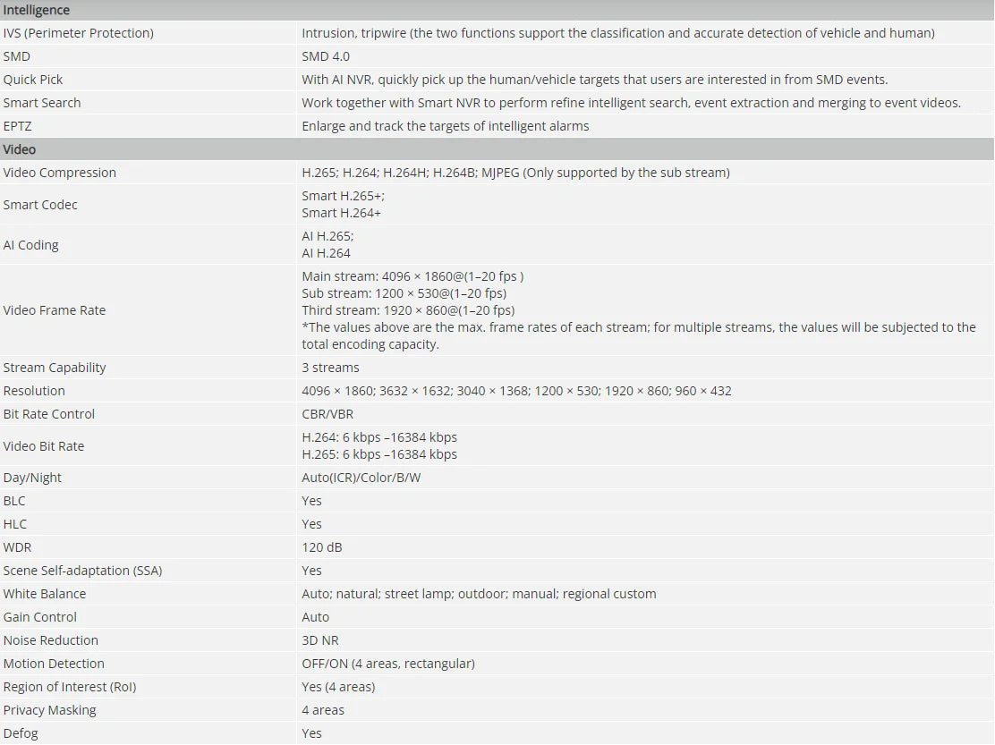Click the CBR/VBR value
Viewport: 995px width, 745px height.
point(327,414)
